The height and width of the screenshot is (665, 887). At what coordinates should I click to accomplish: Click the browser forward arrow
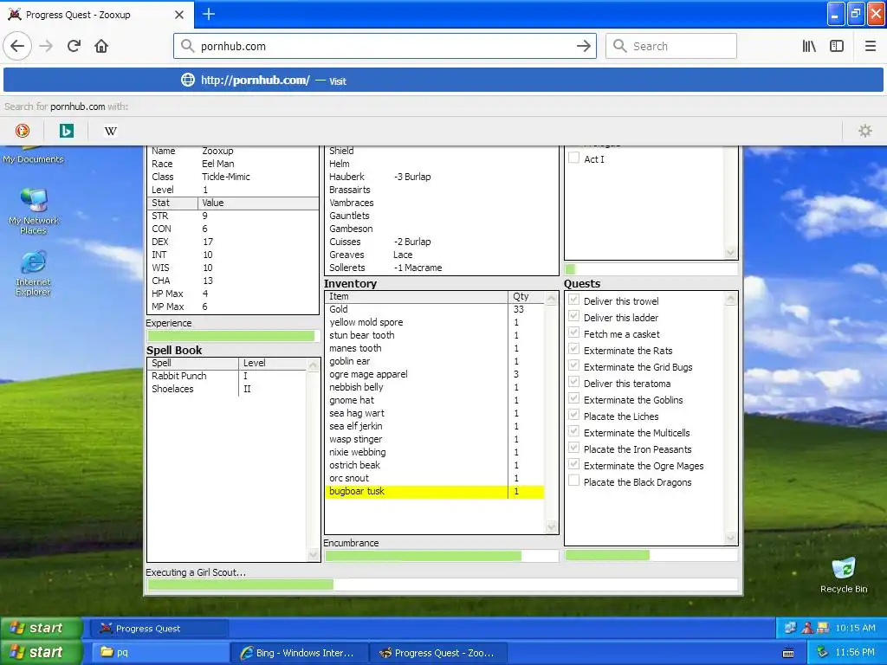46,47
